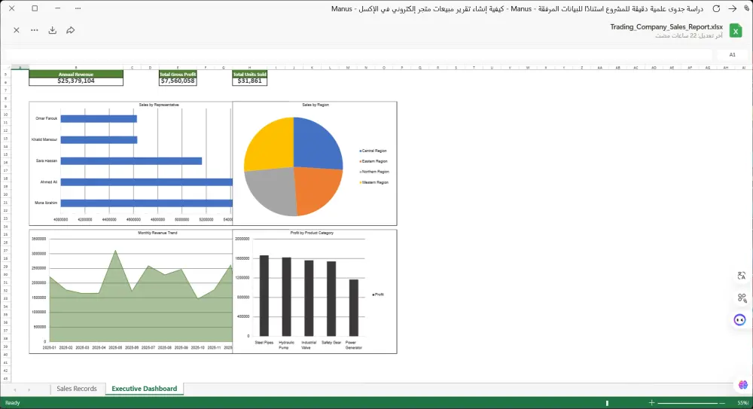Click the previous sheet navigation arrow
753x409 pixels.
pos(15,389)
